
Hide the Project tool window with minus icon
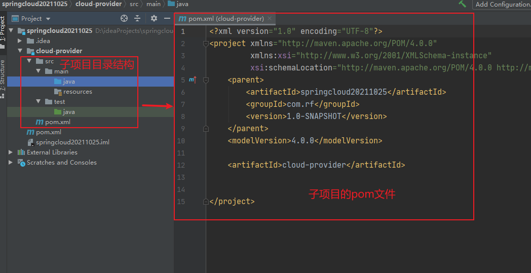point(167,18)
